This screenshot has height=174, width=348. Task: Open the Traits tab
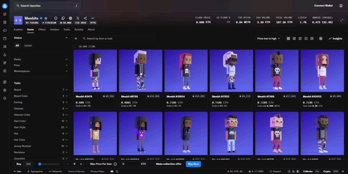(67, 30)
